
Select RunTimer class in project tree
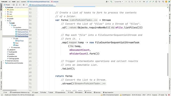pos(20,41)
